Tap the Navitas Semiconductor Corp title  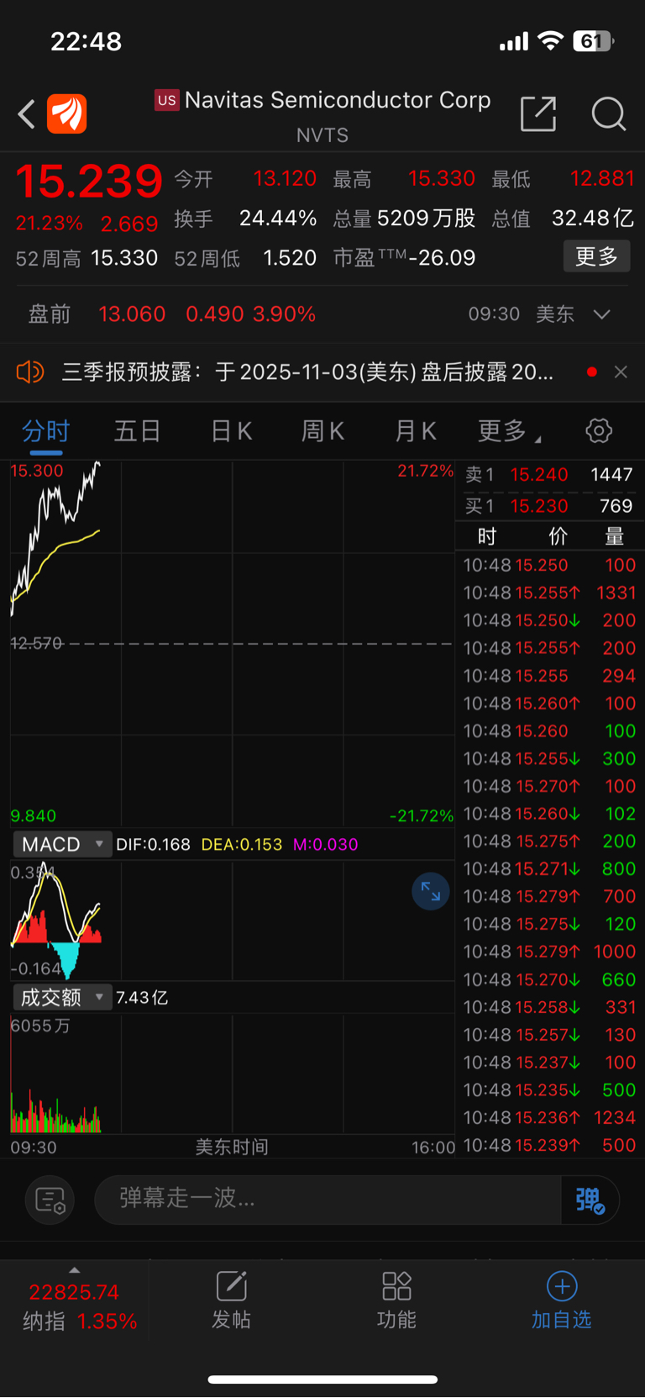pyautogui.click(x=338, y=100)
